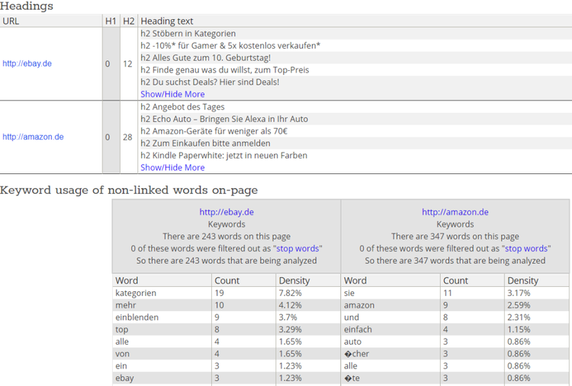Open http://ebay.de link in Keywords header
This screenshot has width=572, height=386.
coord(227,212)
